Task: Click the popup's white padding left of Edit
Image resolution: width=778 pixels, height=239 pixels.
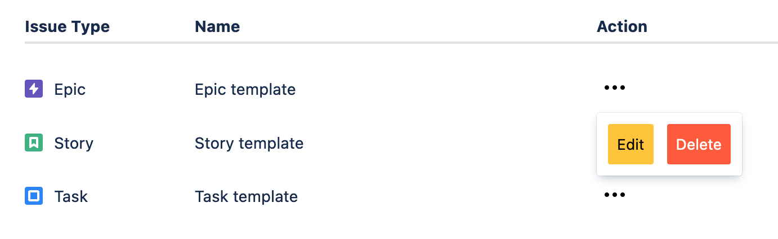Action: [x=602, y=144]
